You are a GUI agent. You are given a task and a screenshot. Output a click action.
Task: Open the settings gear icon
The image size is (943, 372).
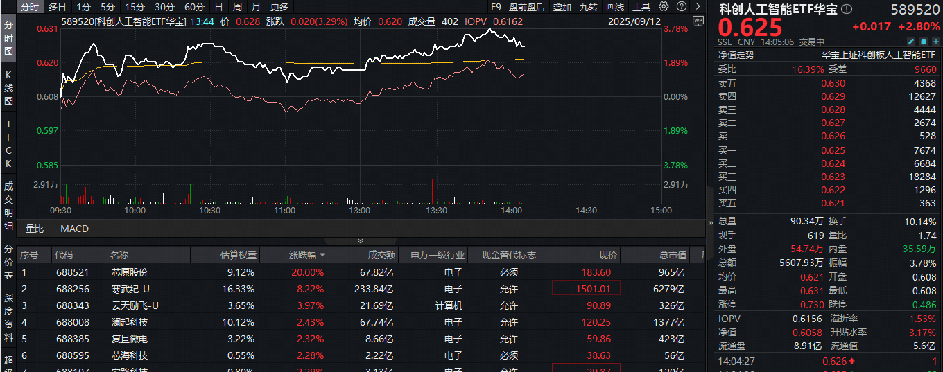tap(664, 7)
